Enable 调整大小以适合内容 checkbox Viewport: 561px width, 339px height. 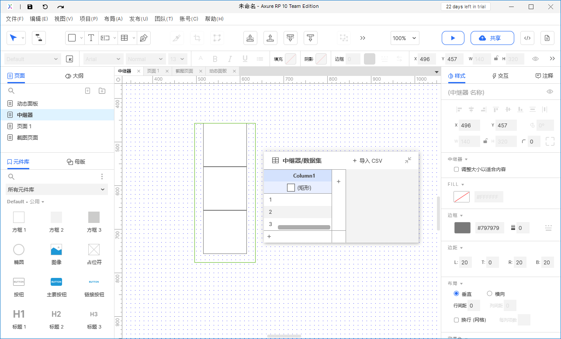(456, 169)
